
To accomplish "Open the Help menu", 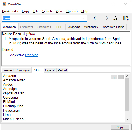I will pyautogui.click(x=85, y=11).
